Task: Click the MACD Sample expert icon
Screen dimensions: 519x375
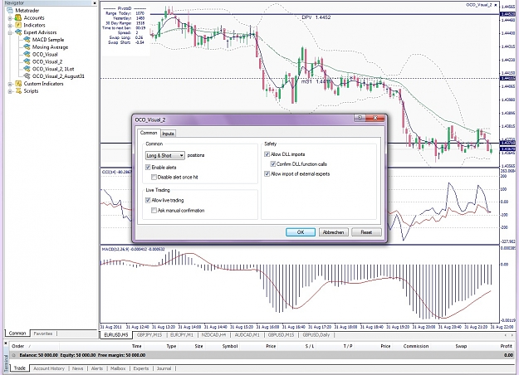Action: pos(27,40)
